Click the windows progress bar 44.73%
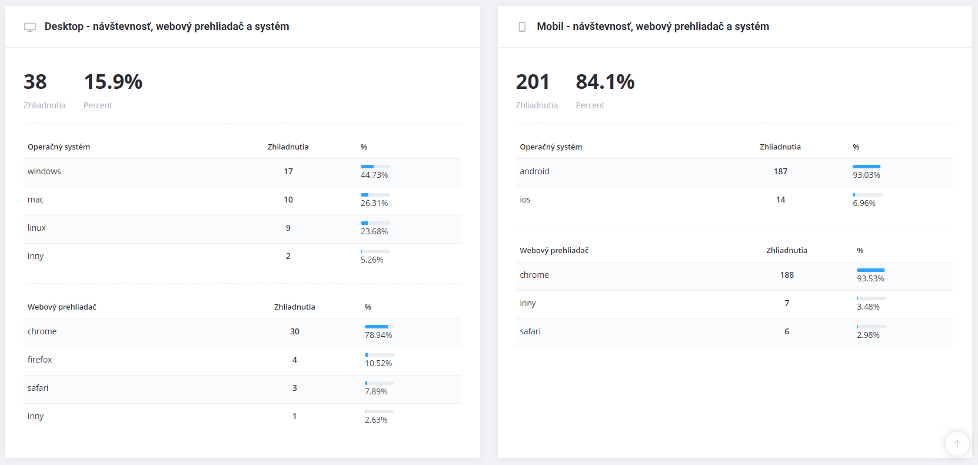978x465 pixels. 375,167
